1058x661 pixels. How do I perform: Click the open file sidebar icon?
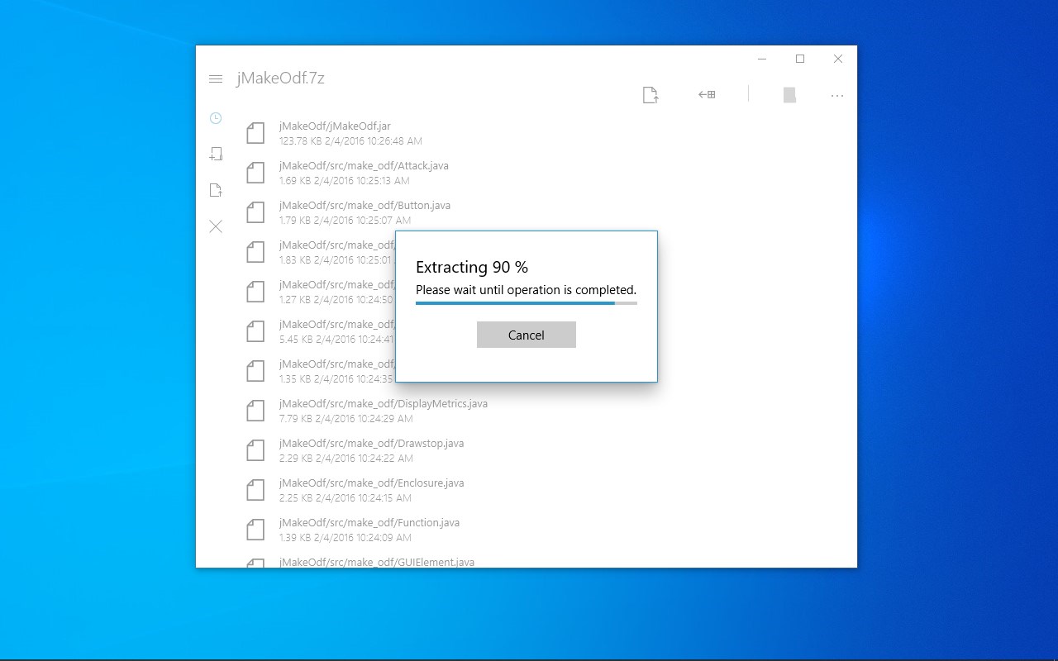(x=216, y=190)
